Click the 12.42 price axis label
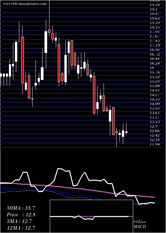Image resolution: width=166 pixels, height=233 pixels. click(155, 135)
